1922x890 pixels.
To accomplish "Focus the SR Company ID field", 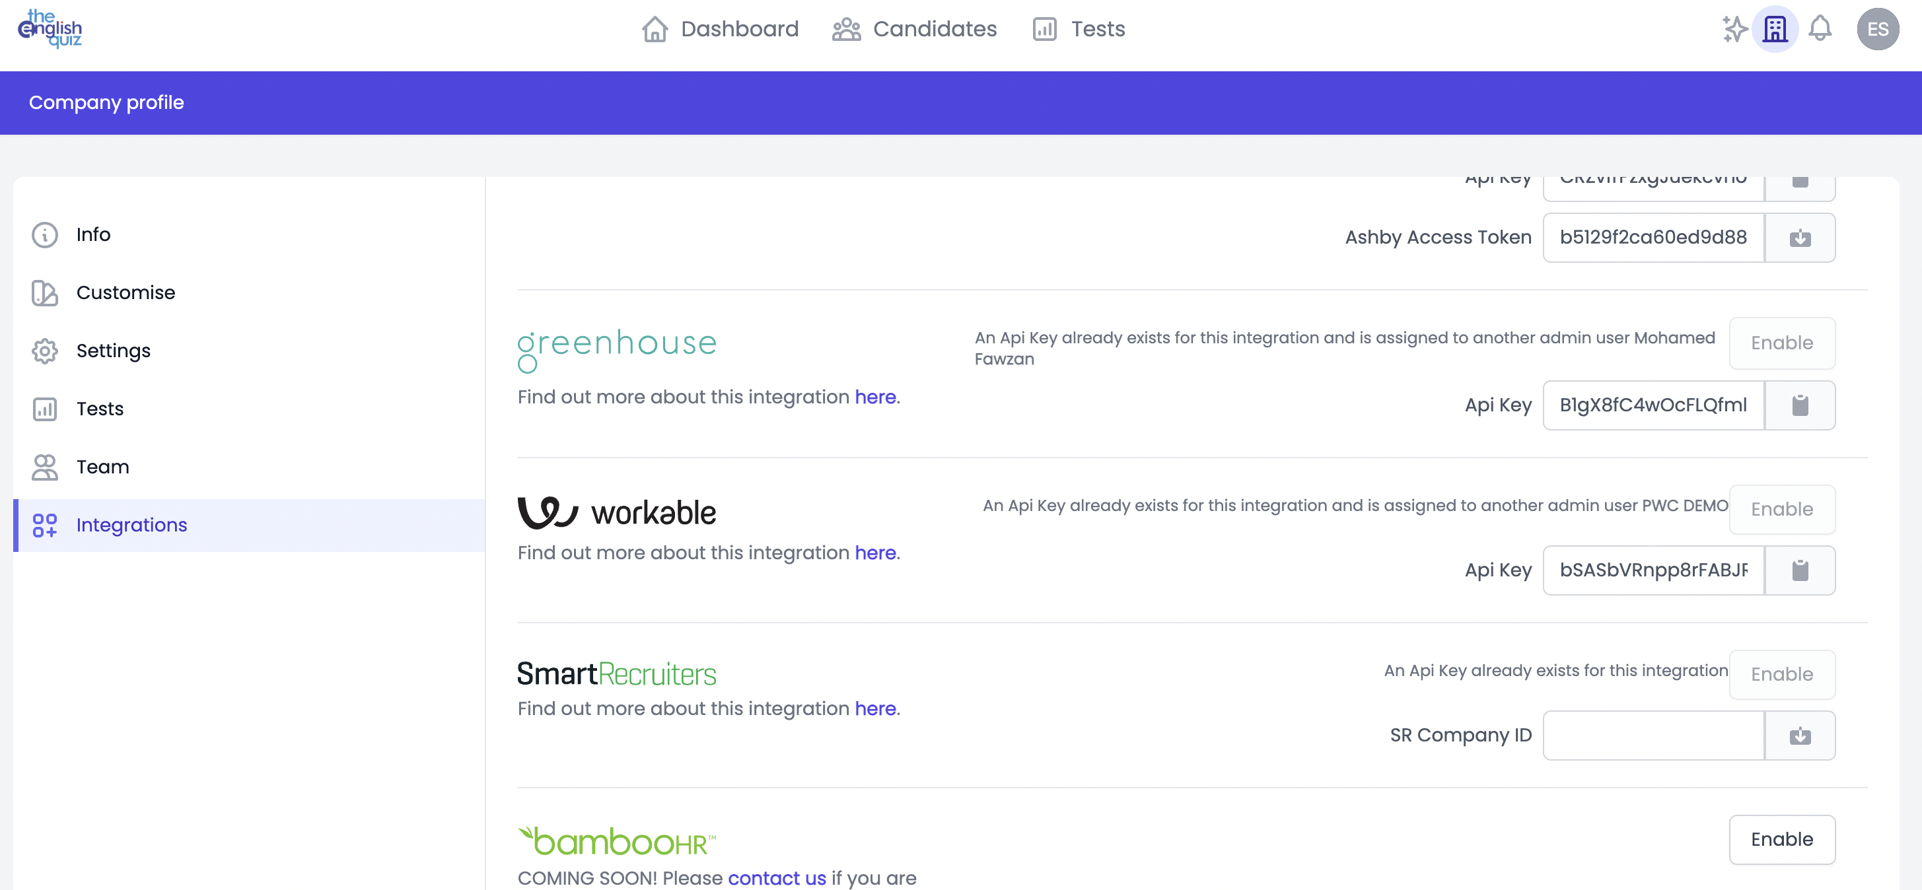I will tap(1653, 736).
